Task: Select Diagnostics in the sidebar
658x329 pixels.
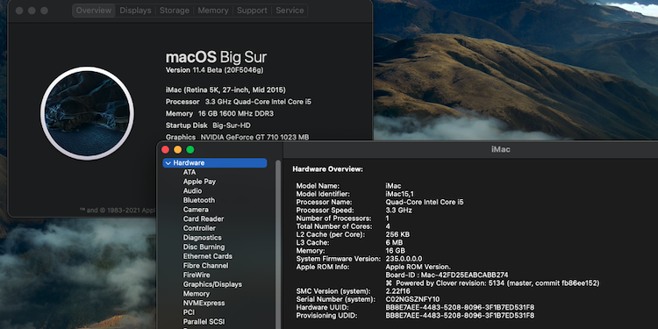Action: coord(203,238)
